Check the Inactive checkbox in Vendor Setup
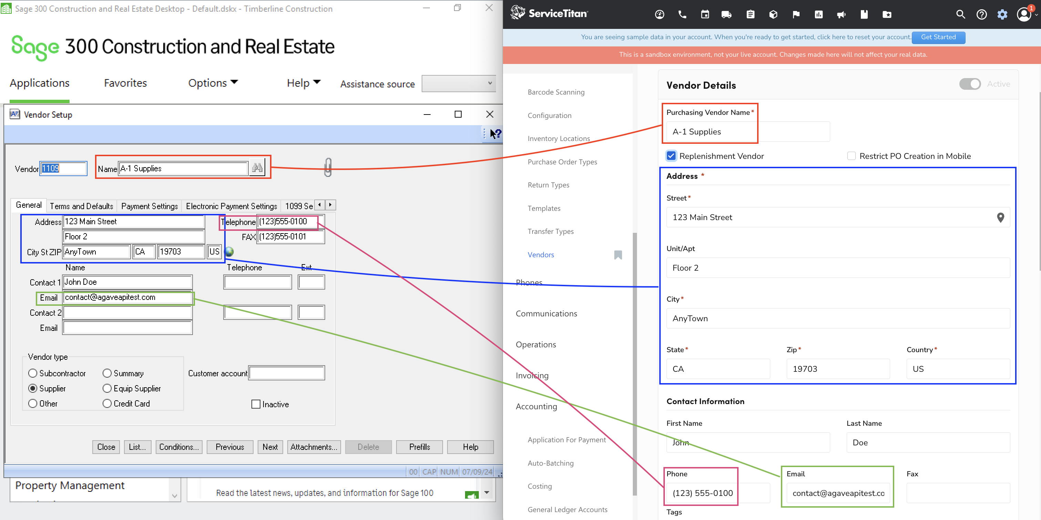Screen dimensions: 1041x520 tap(256, 404)
